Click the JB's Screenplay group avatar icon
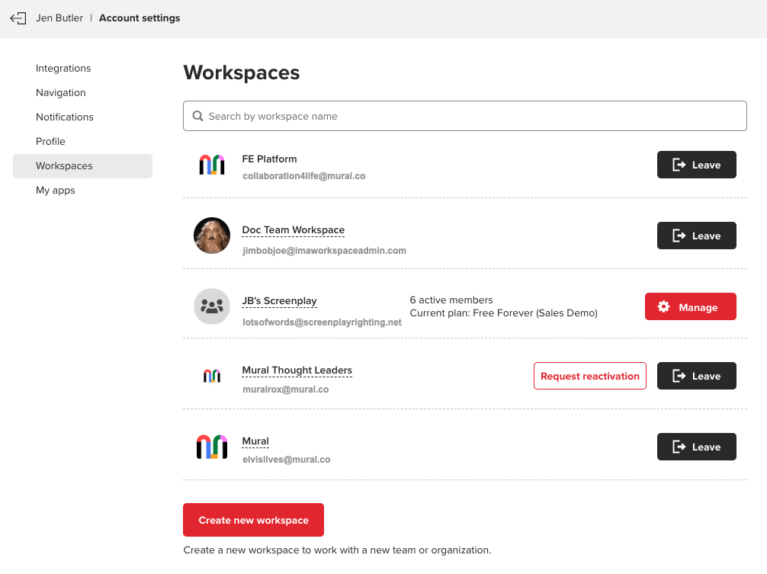 pos(212,306)
